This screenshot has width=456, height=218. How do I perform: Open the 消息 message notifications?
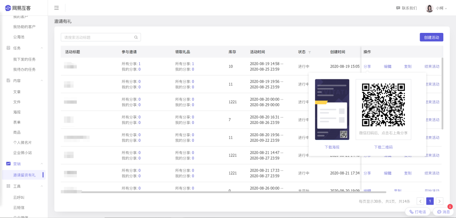pyautogui.click(x=443, y=212)
